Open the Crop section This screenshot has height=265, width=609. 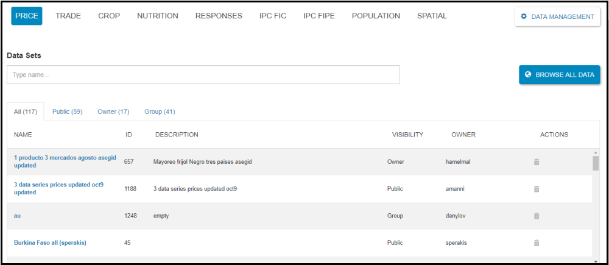109,16
